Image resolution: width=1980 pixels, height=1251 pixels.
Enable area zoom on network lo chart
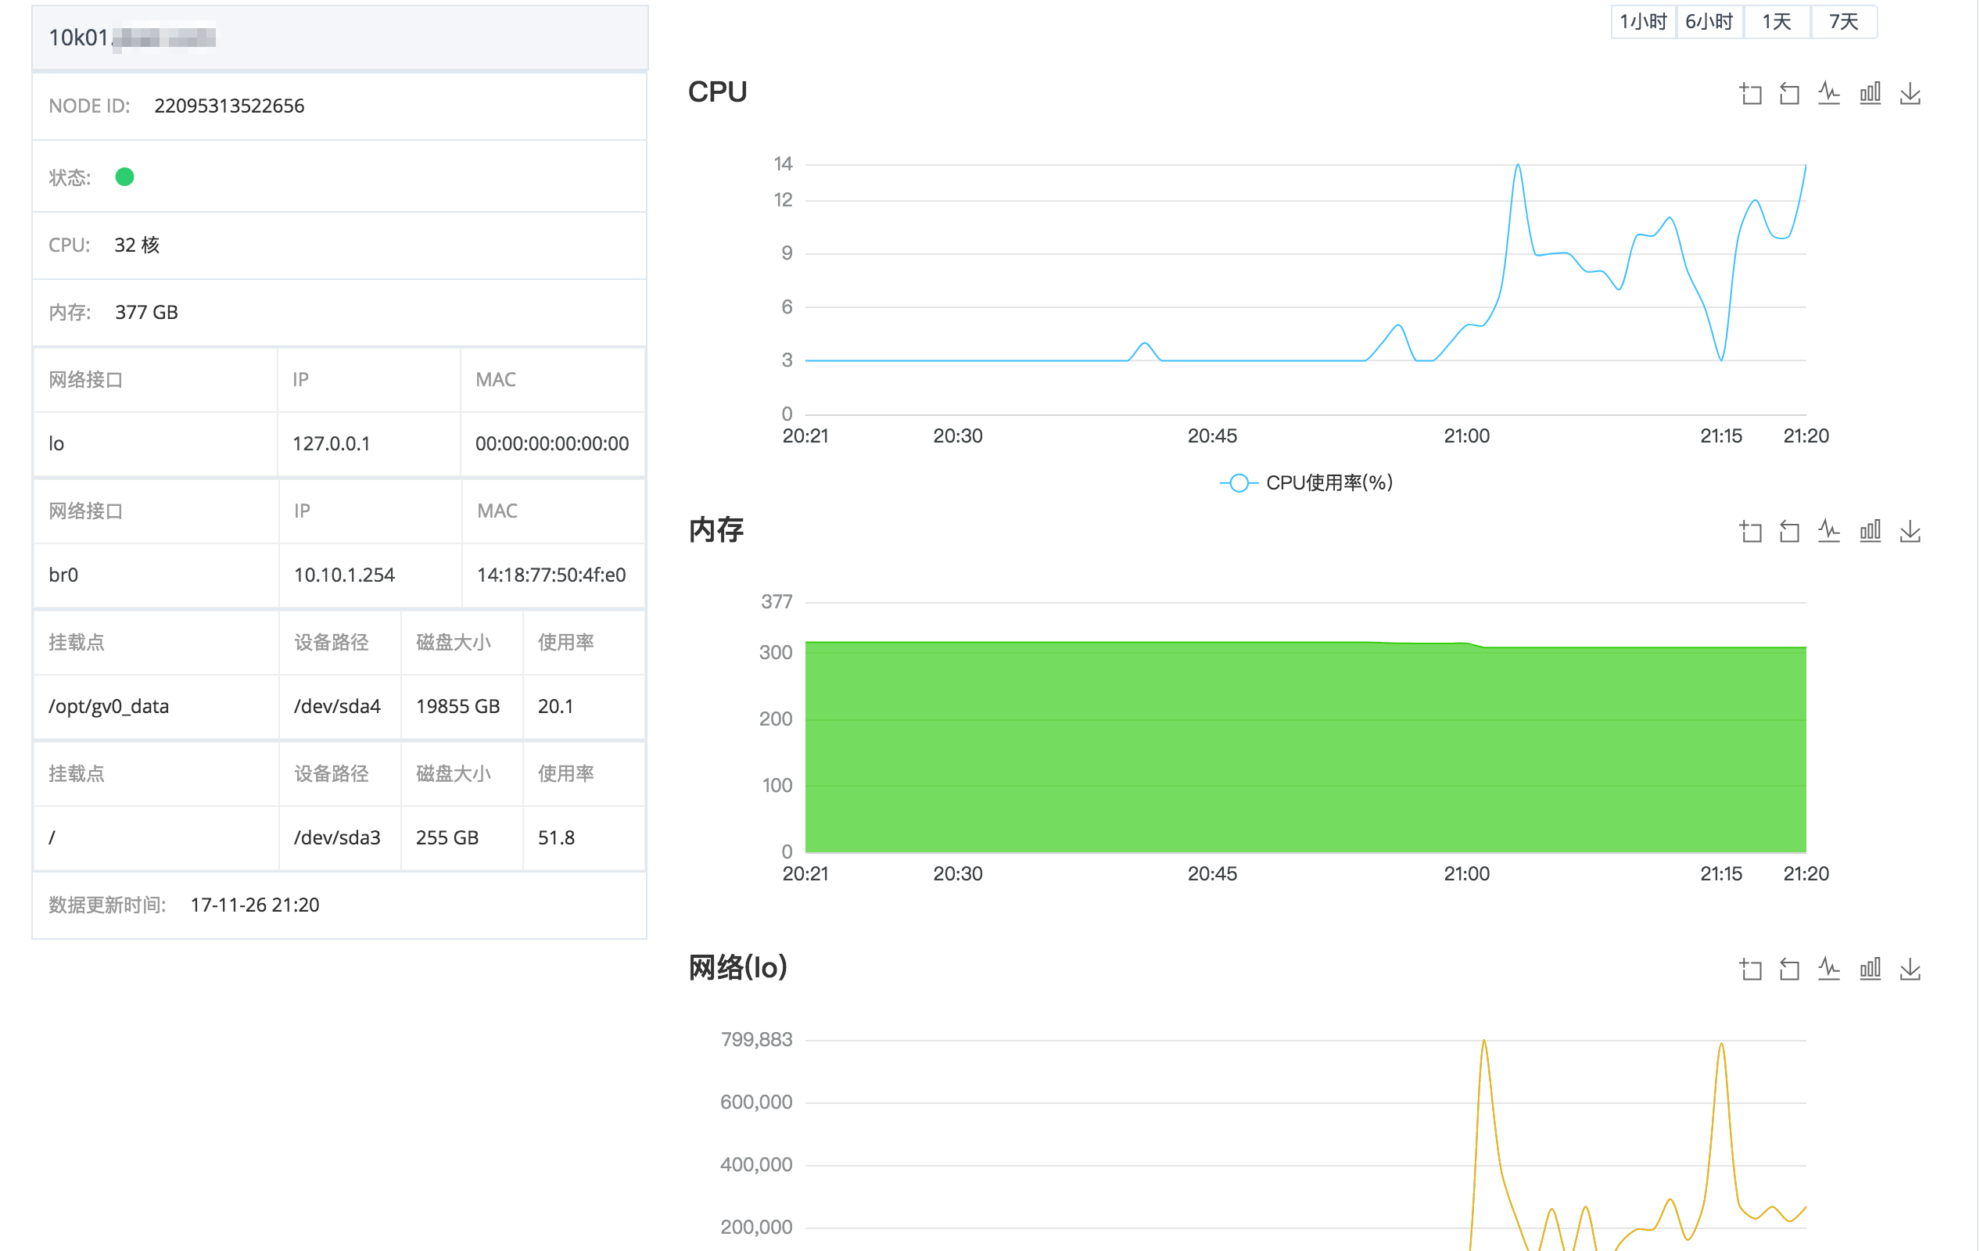coord(1750,968)
